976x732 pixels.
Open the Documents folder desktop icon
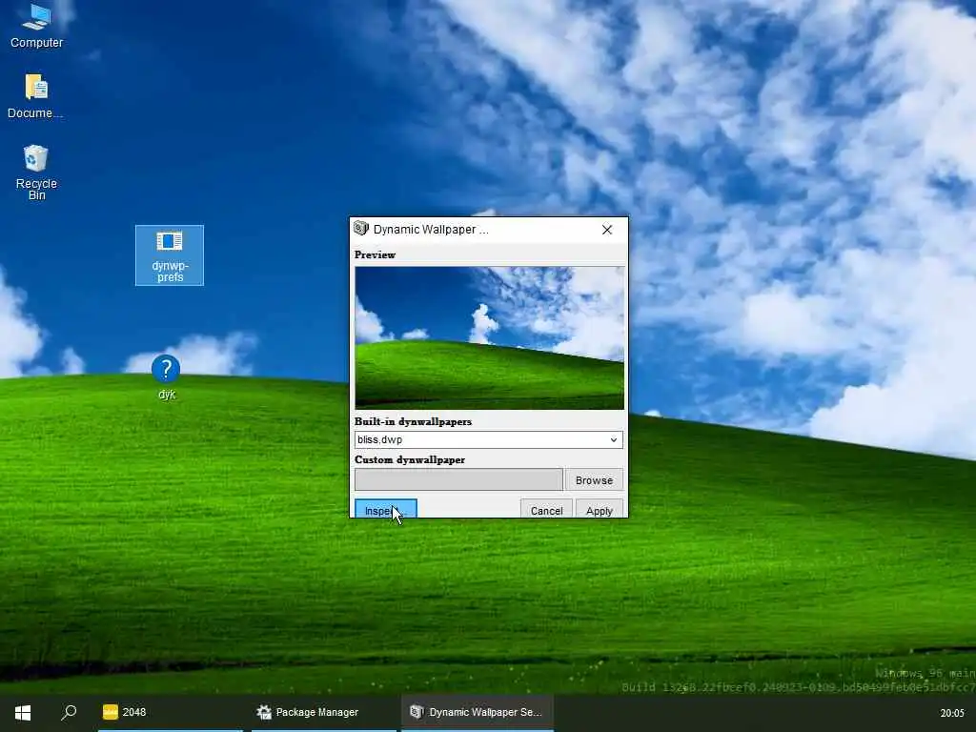(35, 96)
